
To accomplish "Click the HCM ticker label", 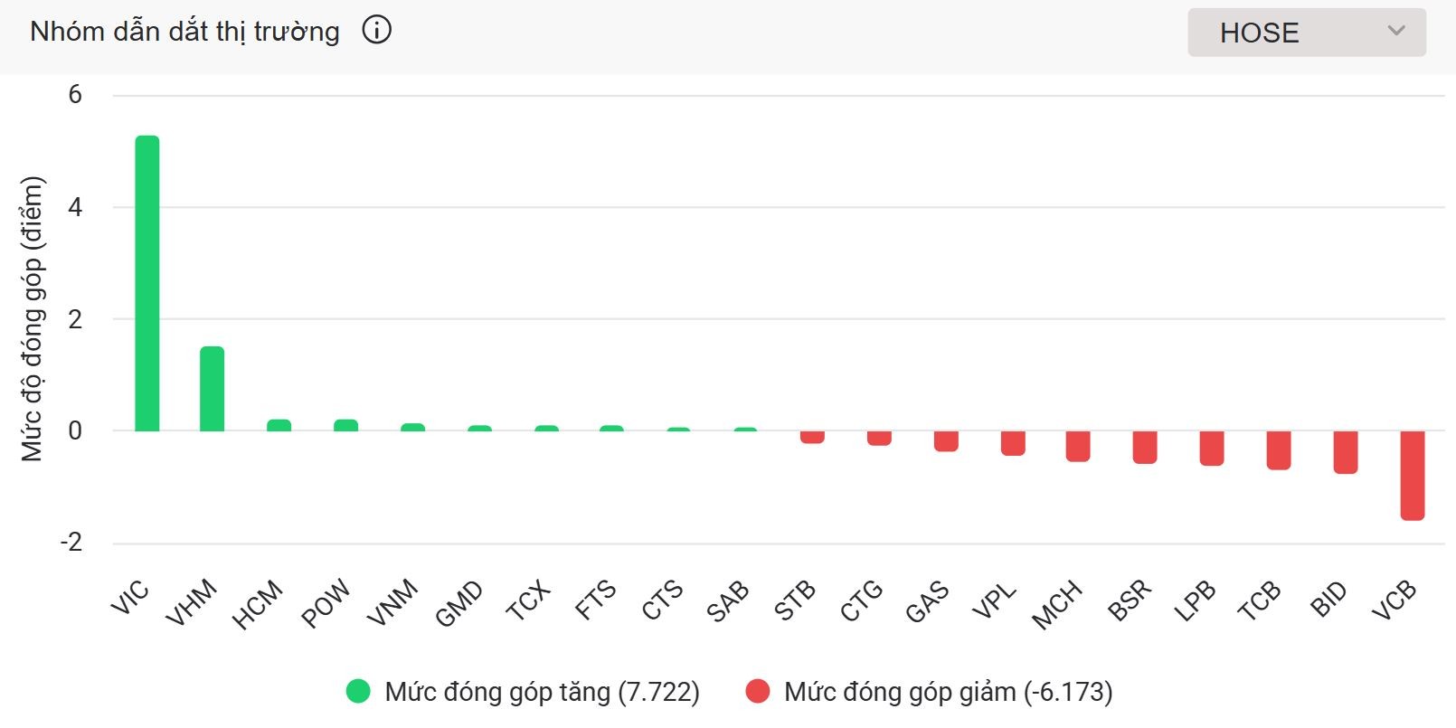I will click(x=258, y=605).
